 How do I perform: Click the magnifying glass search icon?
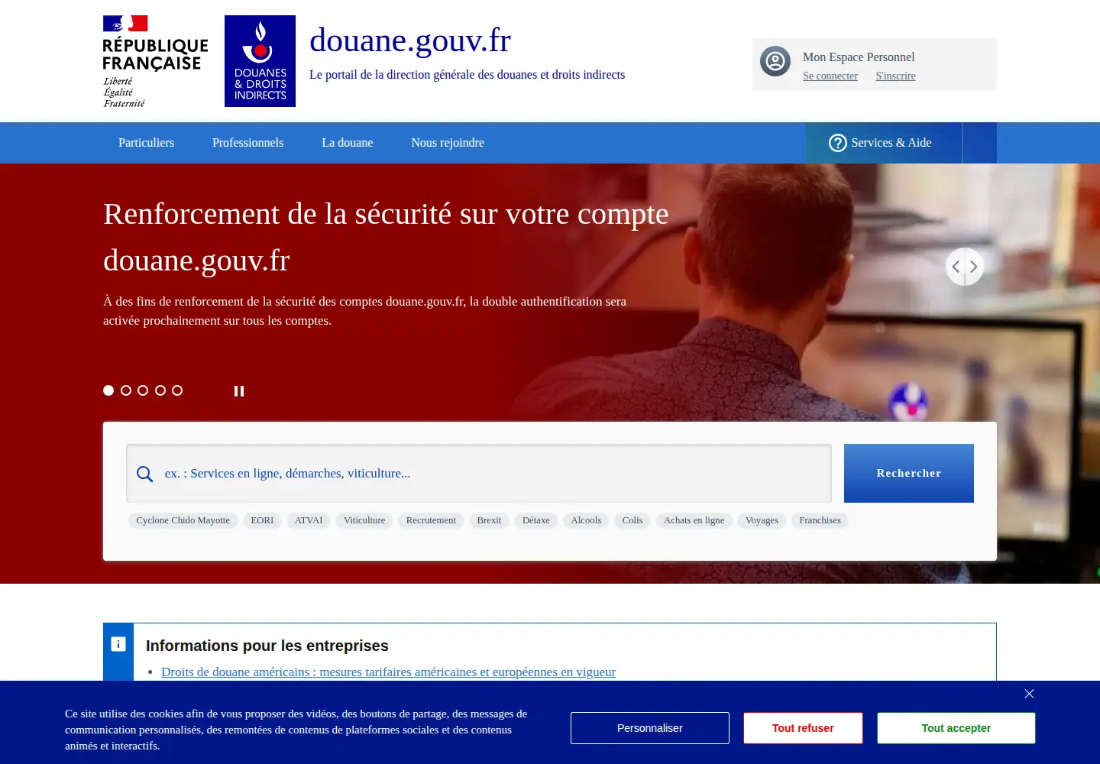tap(144, 474)
